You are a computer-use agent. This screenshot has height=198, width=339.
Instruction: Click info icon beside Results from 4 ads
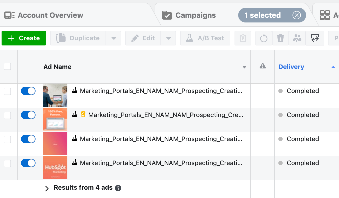[x=118, y=188]
